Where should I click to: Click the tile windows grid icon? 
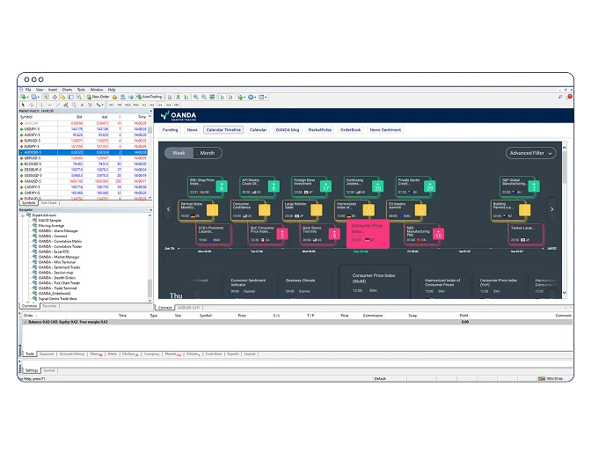tap(212, 97)
